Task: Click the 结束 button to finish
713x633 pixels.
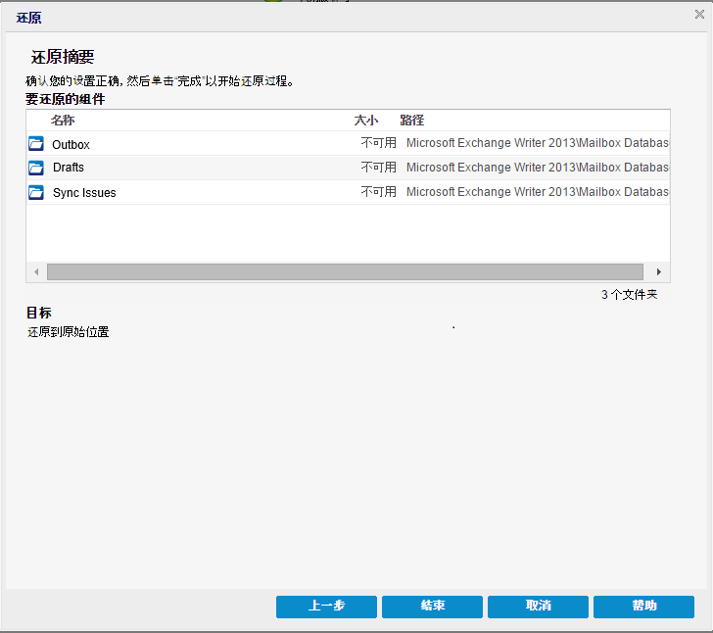Action: 432,607
